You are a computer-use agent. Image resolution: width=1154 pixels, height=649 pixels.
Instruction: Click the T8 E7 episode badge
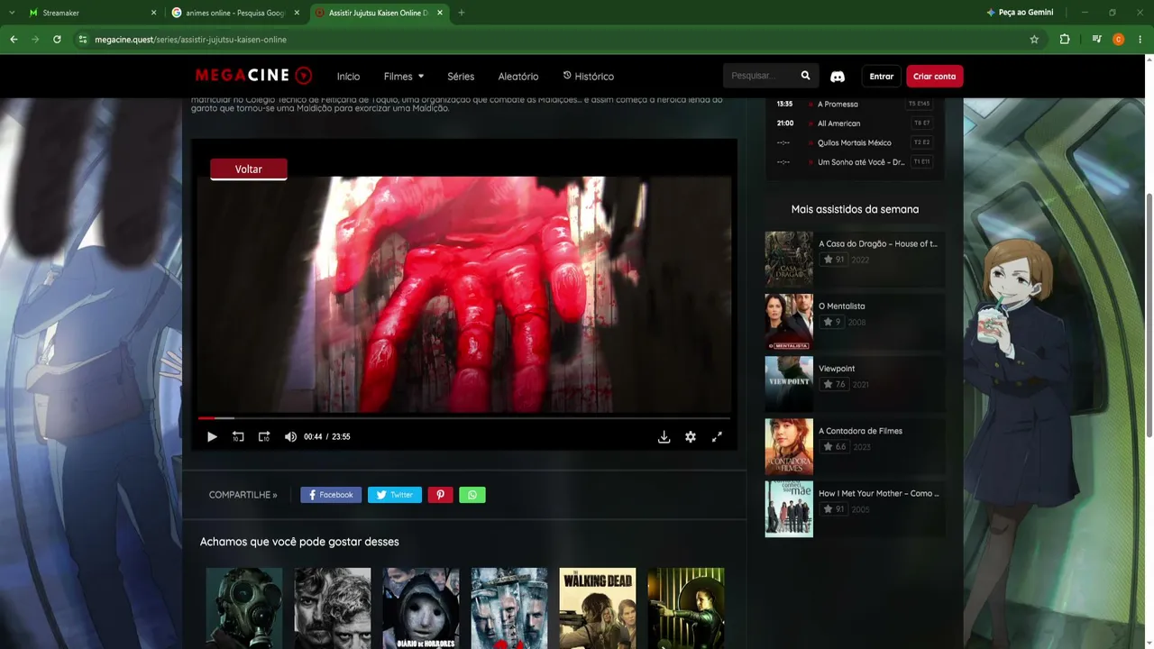pyautogui.click(x=921, y=123)
